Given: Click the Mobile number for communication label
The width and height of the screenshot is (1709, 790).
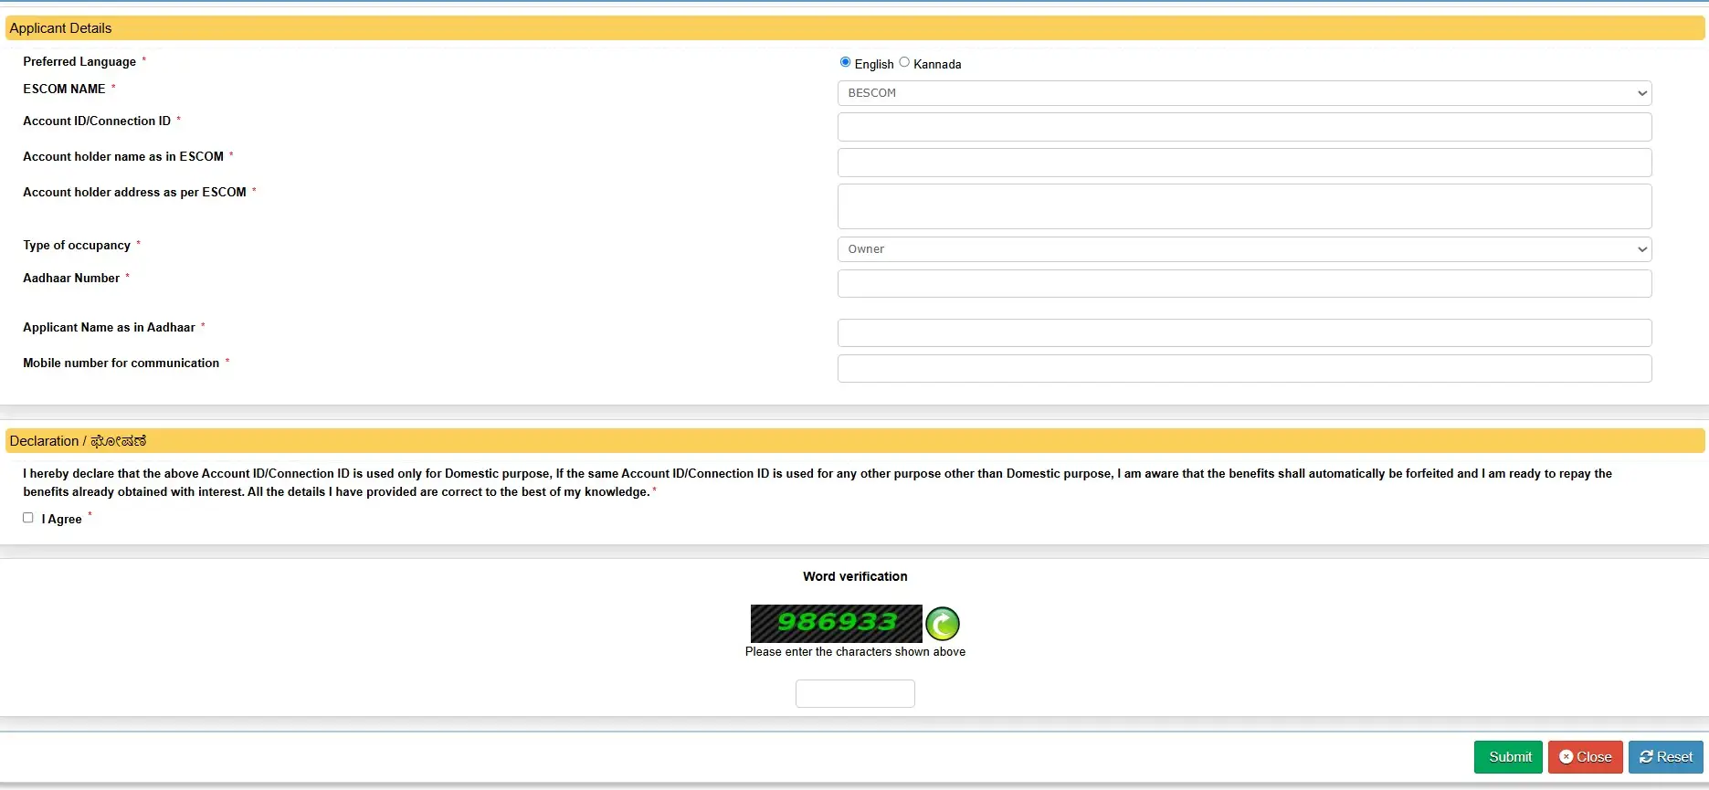Looking at the screenshot, I should coord(121,363).
